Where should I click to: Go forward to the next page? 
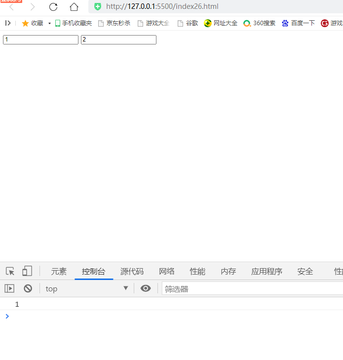point(33,7)
